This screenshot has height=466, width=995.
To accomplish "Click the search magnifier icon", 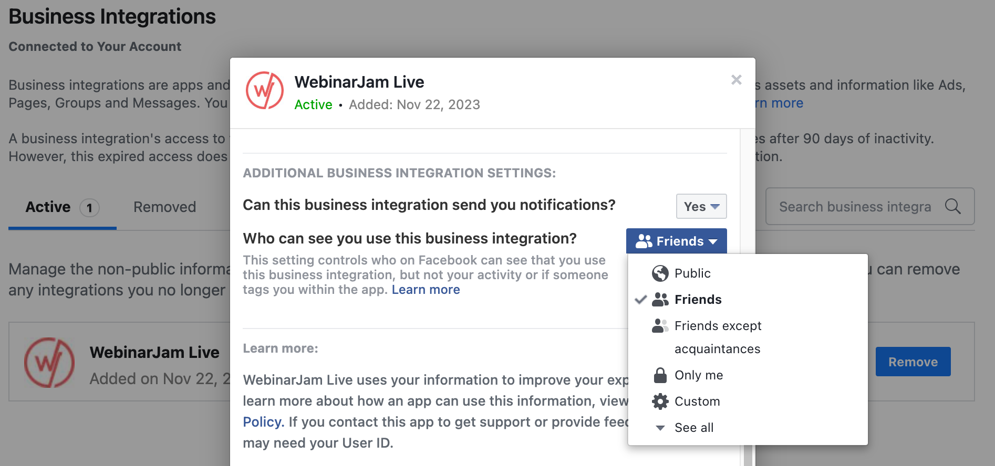I will point(953,207).
